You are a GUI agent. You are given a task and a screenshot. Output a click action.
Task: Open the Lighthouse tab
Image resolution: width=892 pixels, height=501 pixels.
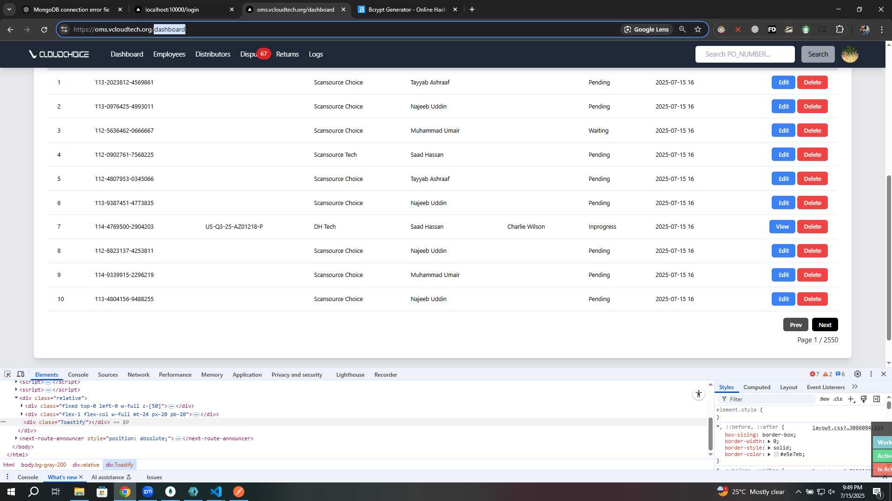(x=350, y=374)
